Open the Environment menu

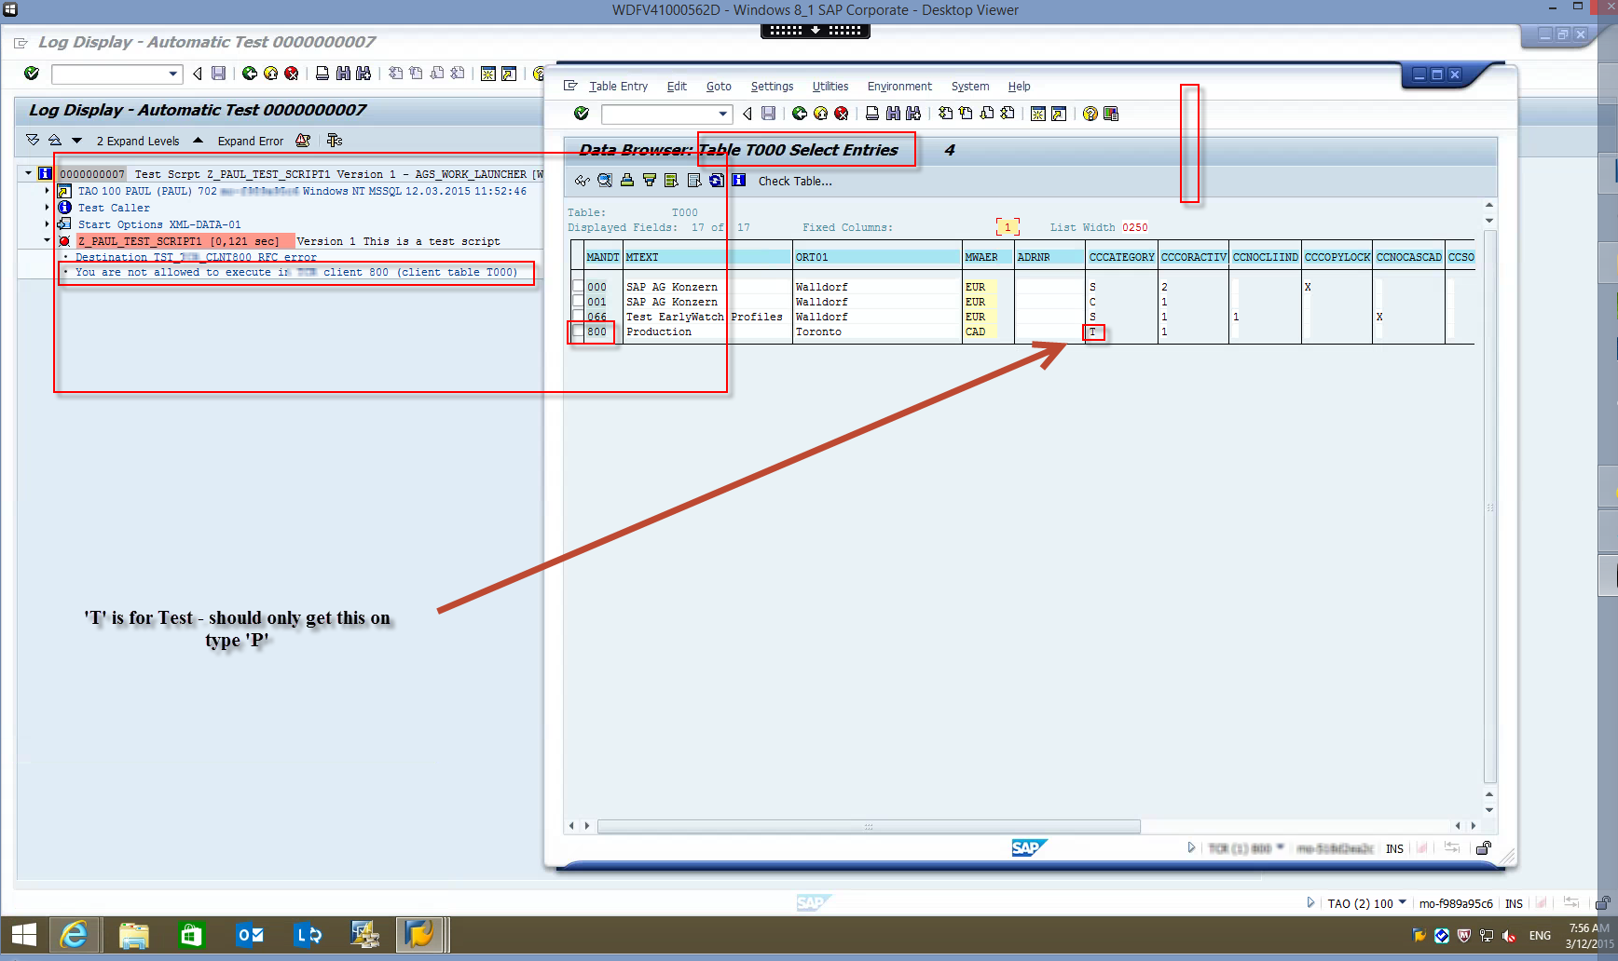[x=899, y=87]
